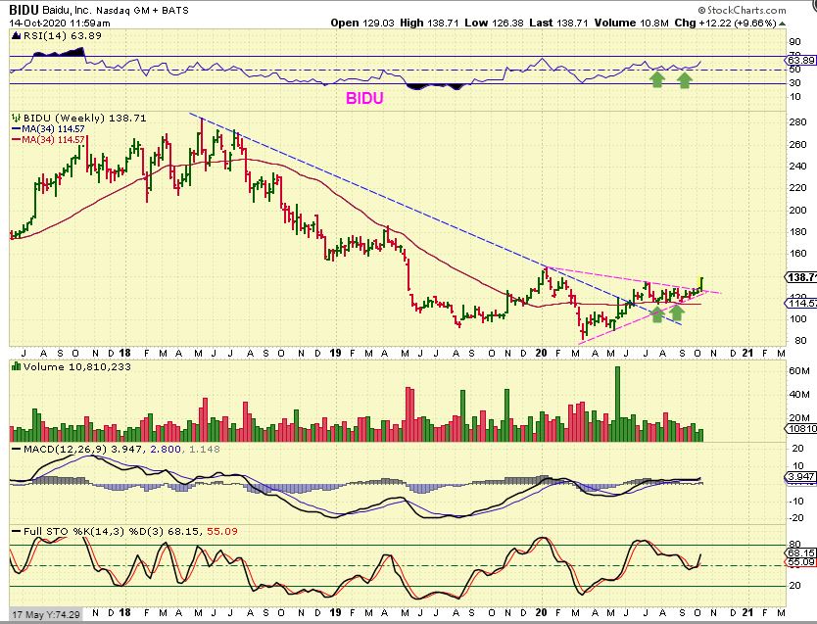Open the StockCharts.com copyright link
Screen dimensions: 817x624
tap(760, 10)
